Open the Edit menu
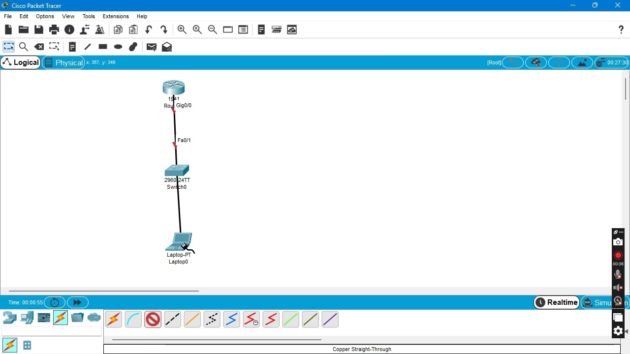The width and height of the screenshot is (630, 354). pyautogui.click(x=24, y=16)
